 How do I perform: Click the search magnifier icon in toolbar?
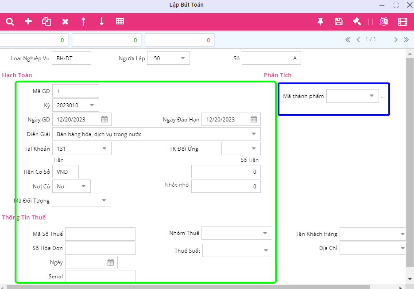[x=10, y=21]
